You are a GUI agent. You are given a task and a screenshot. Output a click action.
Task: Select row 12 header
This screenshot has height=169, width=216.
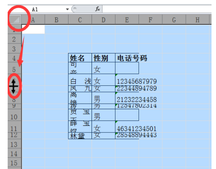click(x=14, y=136)
